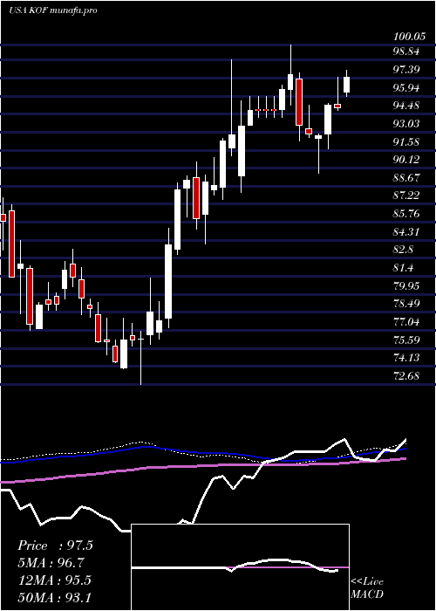Click the 100.05 price axis label
The width and height of the screenshot is (436, 611).
[409, 37]
